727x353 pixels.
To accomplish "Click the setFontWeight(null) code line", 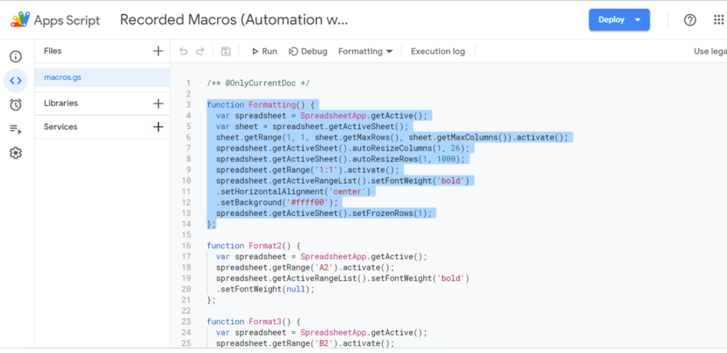I will 265,290.
